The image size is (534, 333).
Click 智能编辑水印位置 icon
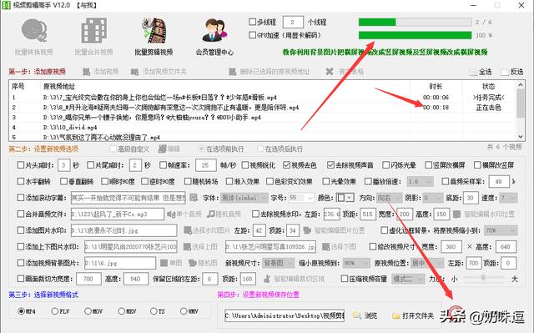pos(457,214)
